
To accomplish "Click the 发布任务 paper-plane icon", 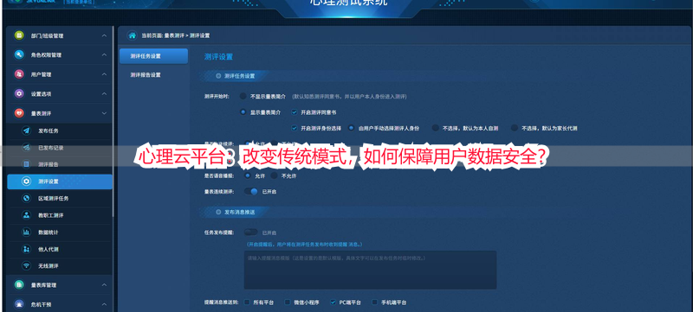I will pyautogui.click(x=27, y=131).
